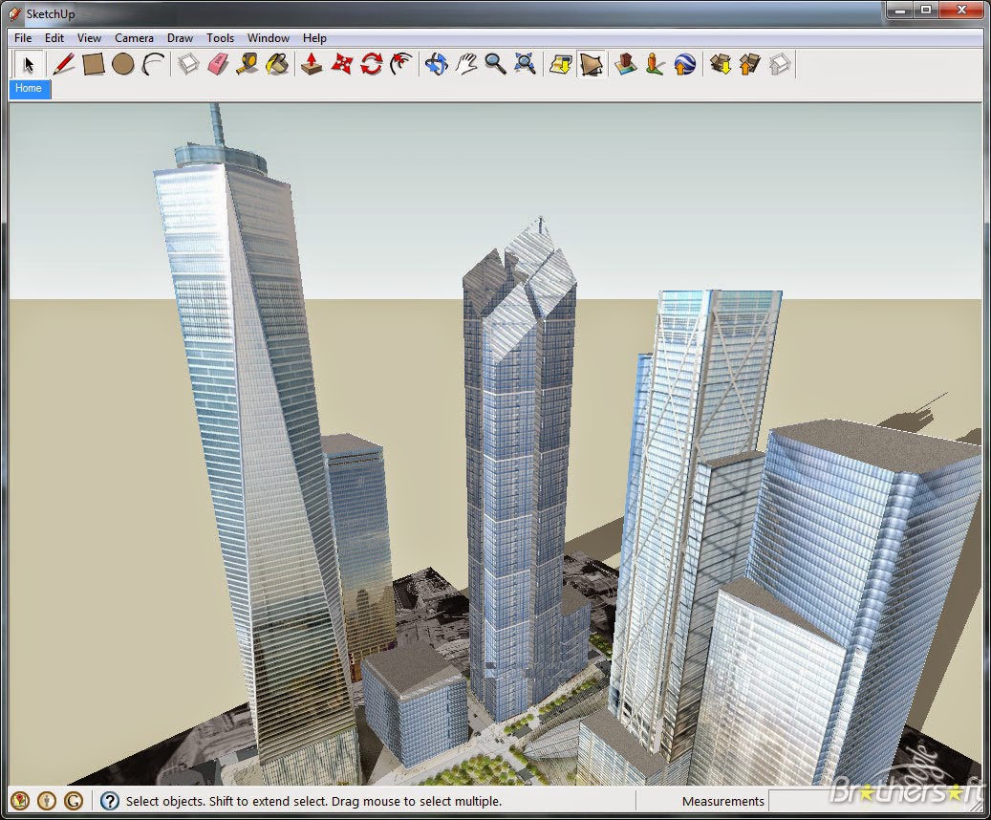This screenshot has width=991, height=820.
Task: Click the Get Models download icon
Action: pyautogui.click(x=721, y=64)
